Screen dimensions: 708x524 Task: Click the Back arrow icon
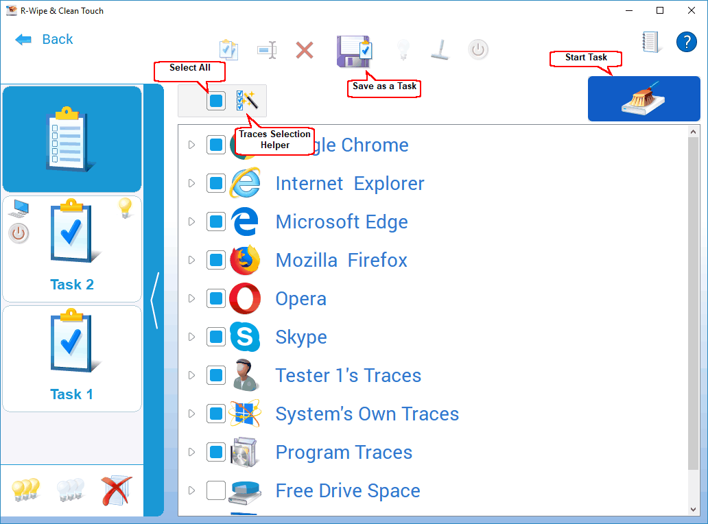[23, 40]
